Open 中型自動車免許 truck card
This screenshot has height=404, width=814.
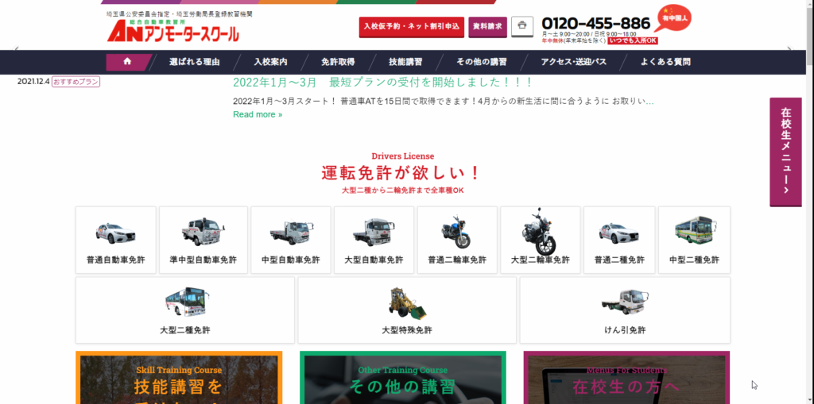[291, 240]
